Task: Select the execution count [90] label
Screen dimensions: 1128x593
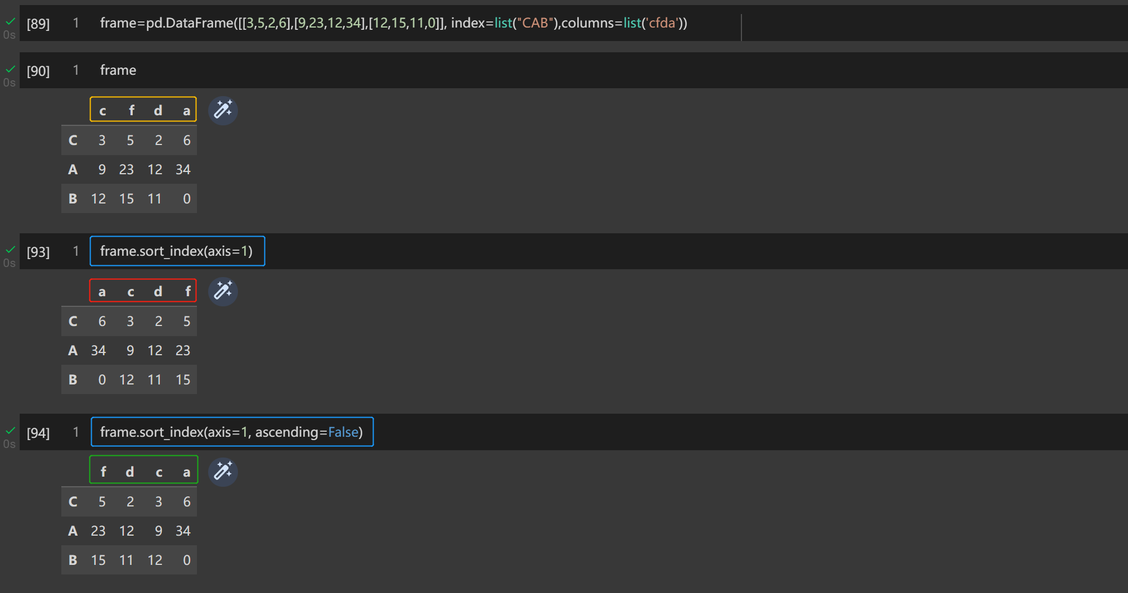Action: (x=38, y=71)
